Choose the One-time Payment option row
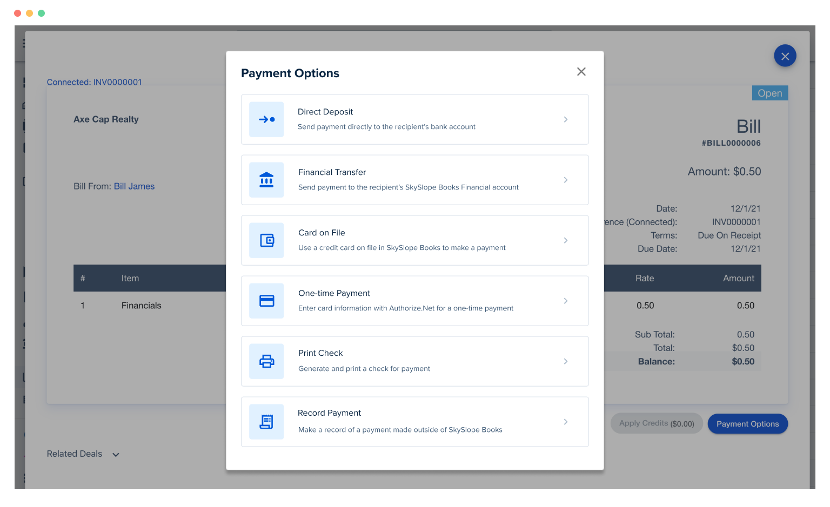The height and width of the screenshot is (507, 830). tap(414, 301)
